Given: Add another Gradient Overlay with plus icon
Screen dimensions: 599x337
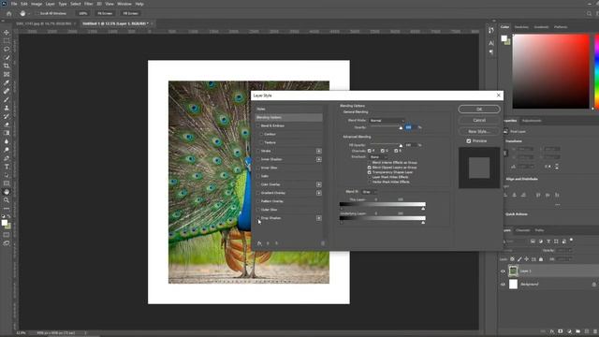Looking at the screenshot, I should (318, 193).
